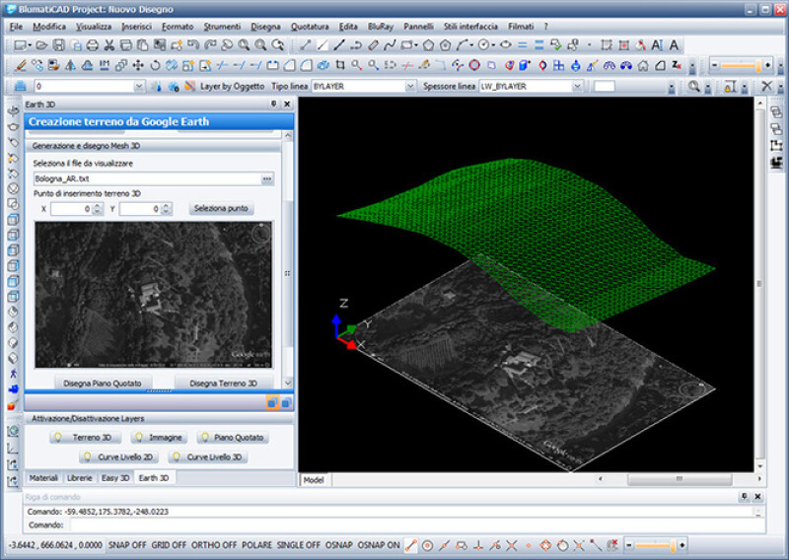Image resolution: width=789 pixels, height=560 pixels.
Task: Click the Comando command line input
Action: (416, 525)
